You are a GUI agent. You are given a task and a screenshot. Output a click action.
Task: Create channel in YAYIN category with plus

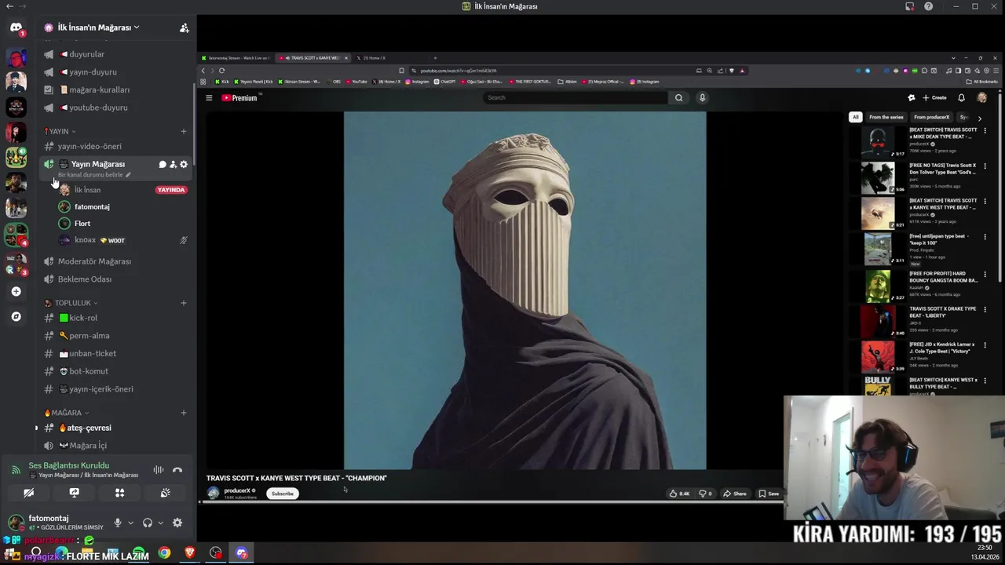184,131
